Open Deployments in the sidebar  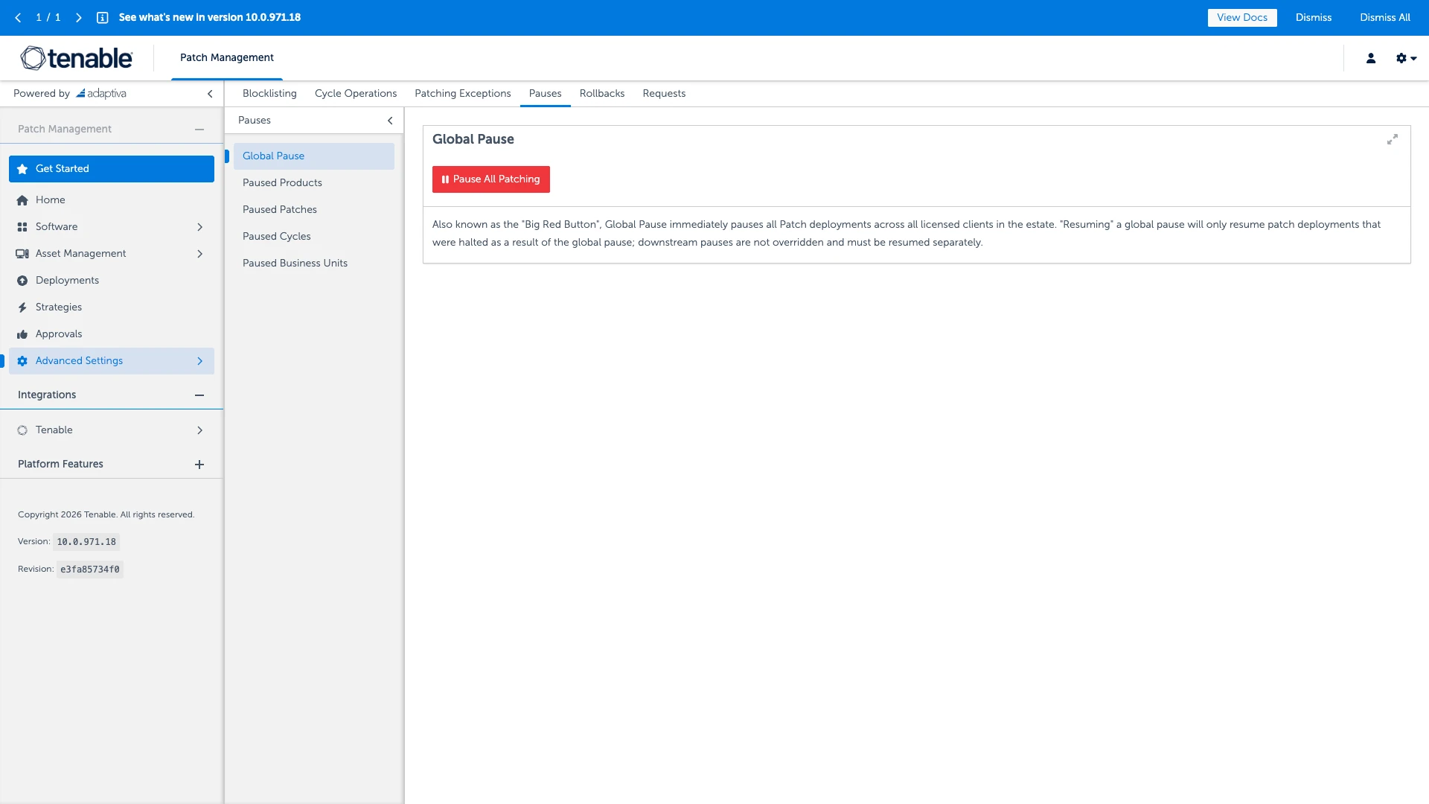112,281
